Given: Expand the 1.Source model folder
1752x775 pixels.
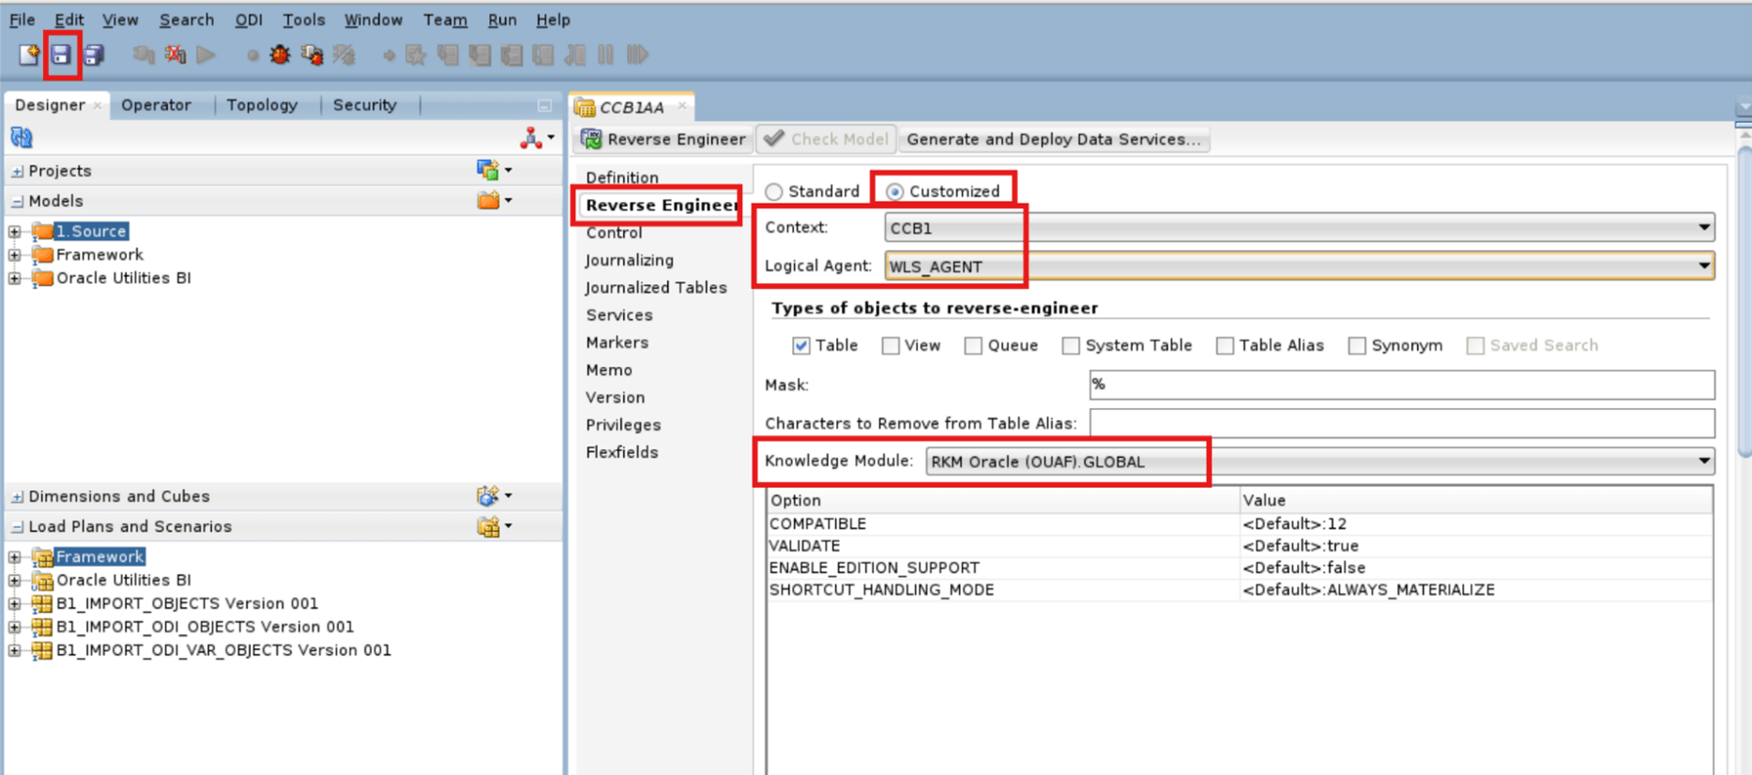Looking at the screenshot, I should [14, 231].
